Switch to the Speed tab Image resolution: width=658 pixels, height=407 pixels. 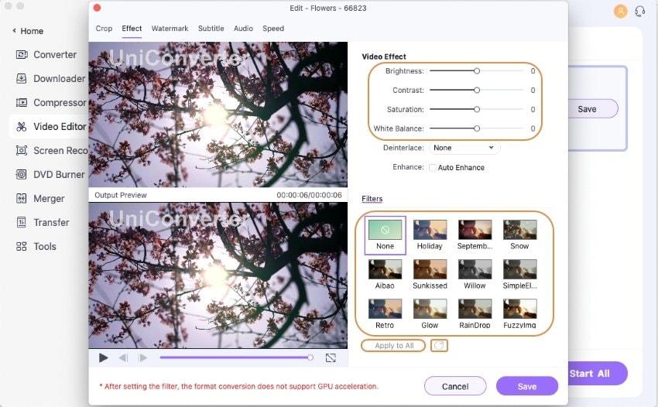point(273,28)
